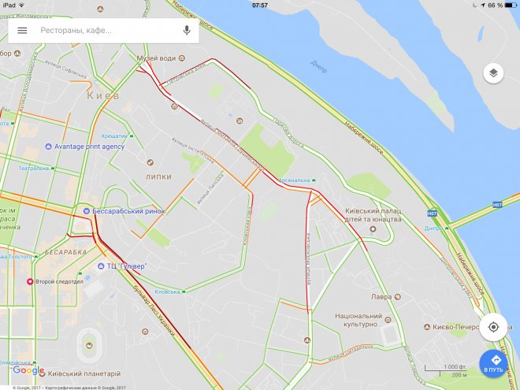This screenshot has height=390, width=520.
Task: Open the ТЦ Гулівер shopping marker
Action: [101, 266]
